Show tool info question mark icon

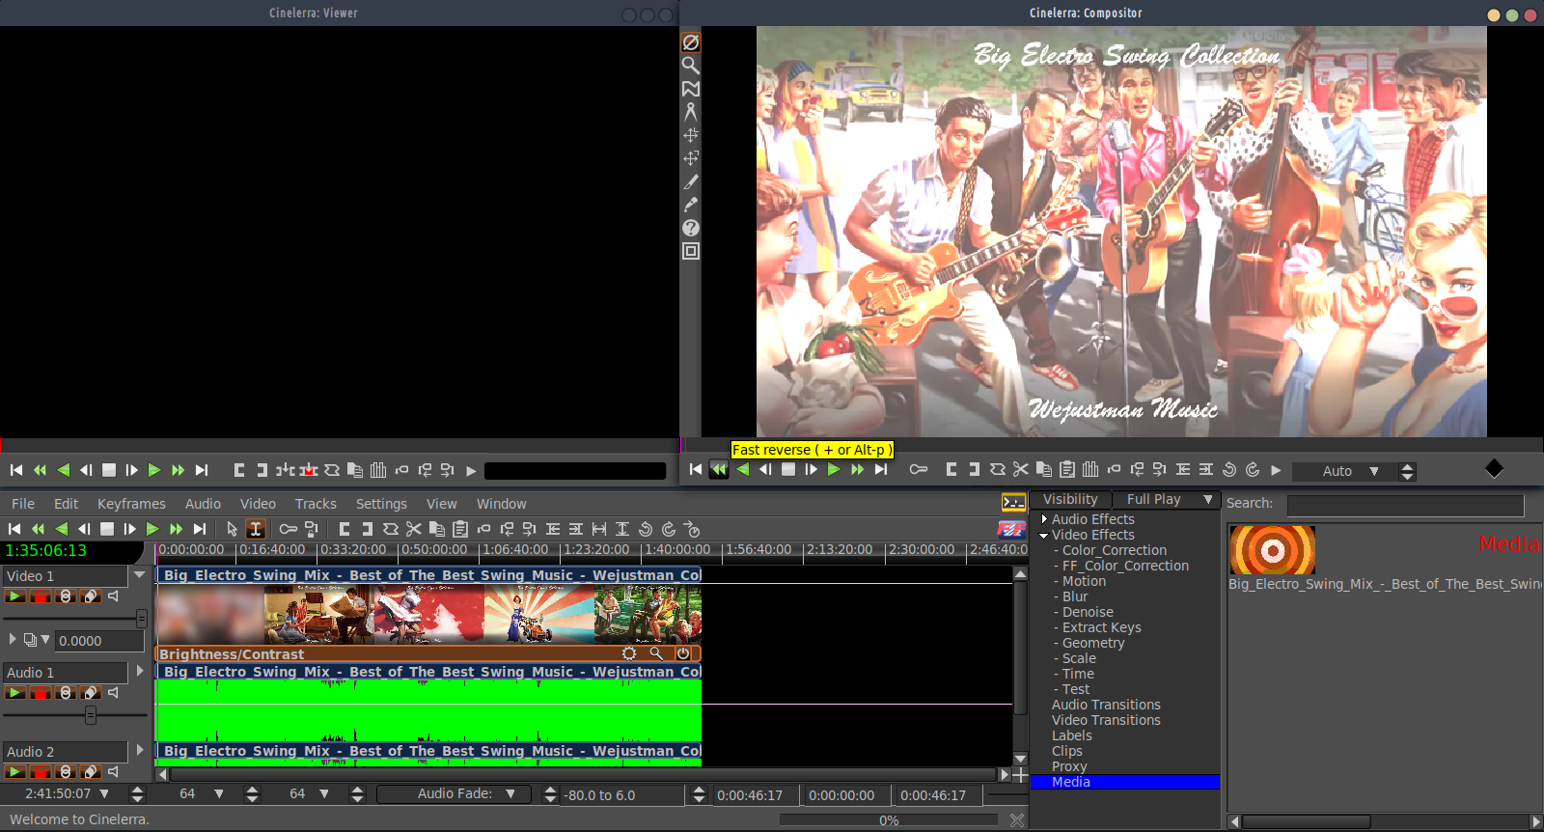click(x=691, y=228)
